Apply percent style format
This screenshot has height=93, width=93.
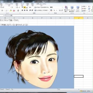tap(54, 10)
